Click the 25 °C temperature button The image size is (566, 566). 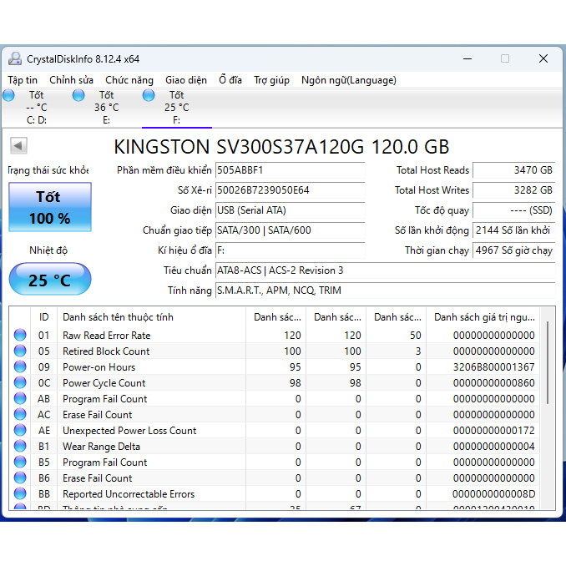pyautogui.click(x=50, y=280)
